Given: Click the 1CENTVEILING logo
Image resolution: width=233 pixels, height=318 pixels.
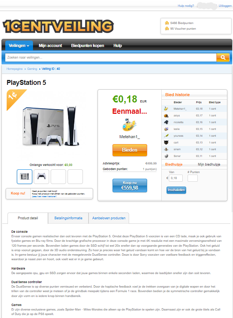Looking at the screenshot, I should point(58,26).
